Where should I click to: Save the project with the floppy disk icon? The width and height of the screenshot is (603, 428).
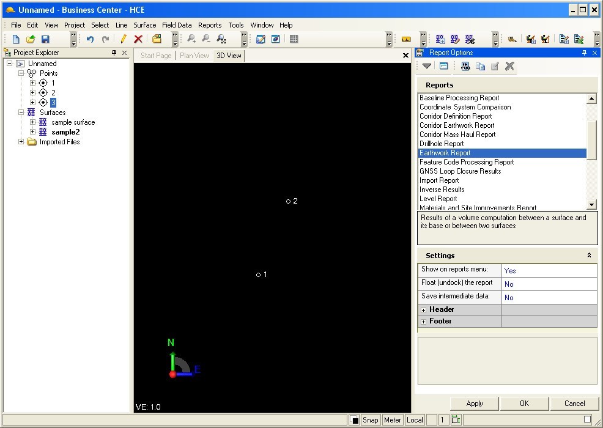(x=45, y=39)
